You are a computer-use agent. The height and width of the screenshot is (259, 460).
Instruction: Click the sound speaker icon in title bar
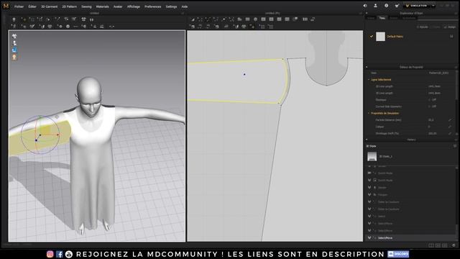[x=365, y=6]
